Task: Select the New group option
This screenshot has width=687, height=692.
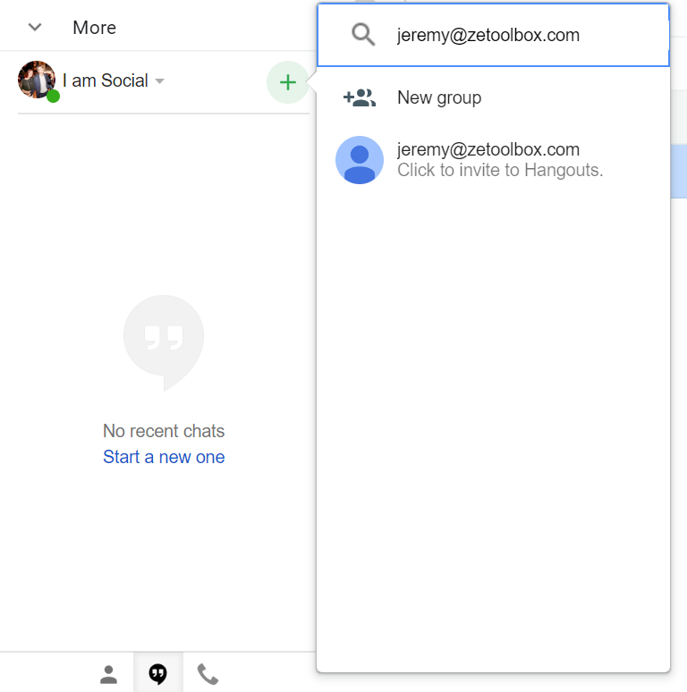Action: pyautogui.click(x=493, y=97)
